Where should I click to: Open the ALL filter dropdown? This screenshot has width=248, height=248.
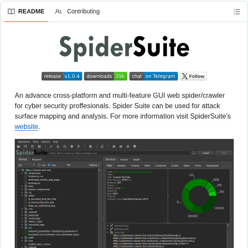pyautogui.click(x=26, y=165)
